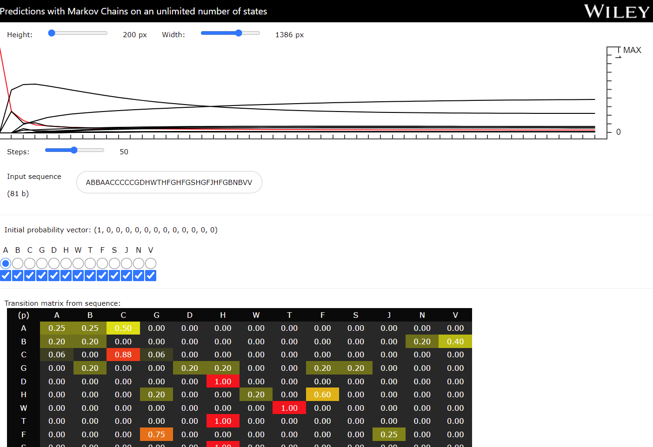Uncheck the state S checkbox
This screenshot has height=447, width=653.
tap(114, 276)
